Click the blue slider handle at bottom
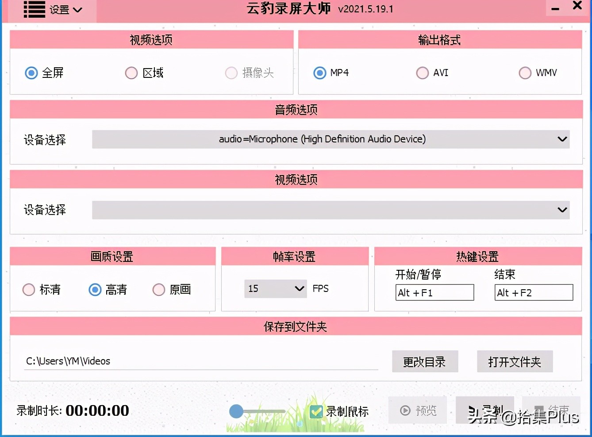The height and width of the screenshot is (437, 592). tap(236, 411)
